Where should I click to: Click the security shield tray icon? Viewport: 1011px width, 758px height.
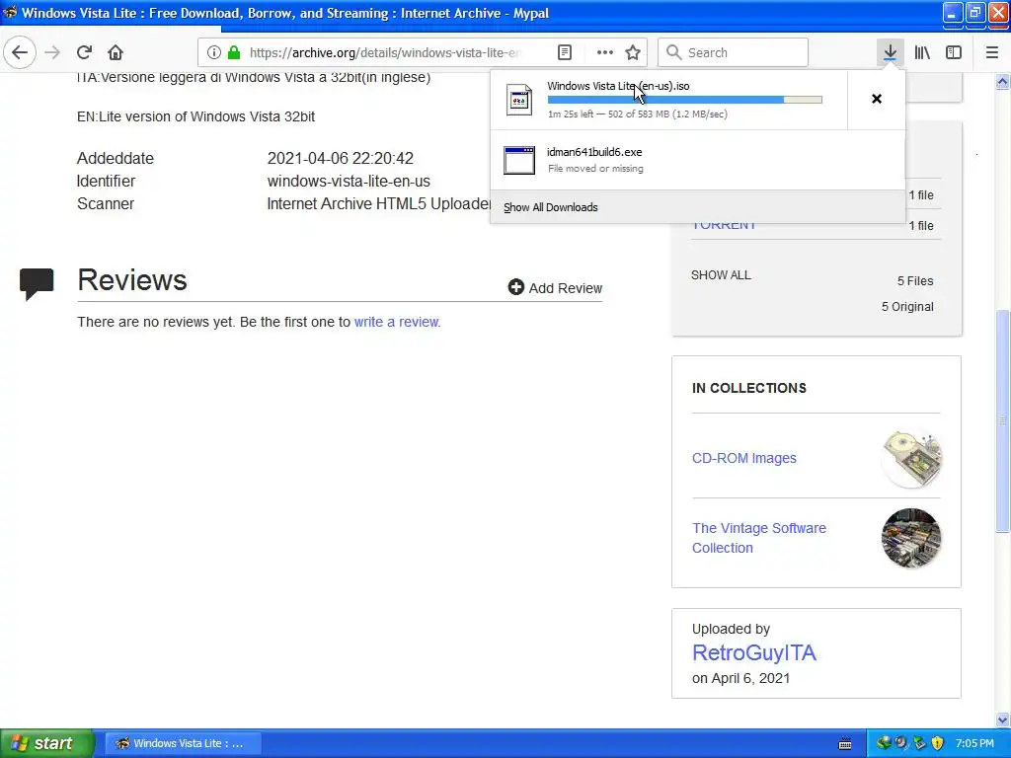click(938, 743)
